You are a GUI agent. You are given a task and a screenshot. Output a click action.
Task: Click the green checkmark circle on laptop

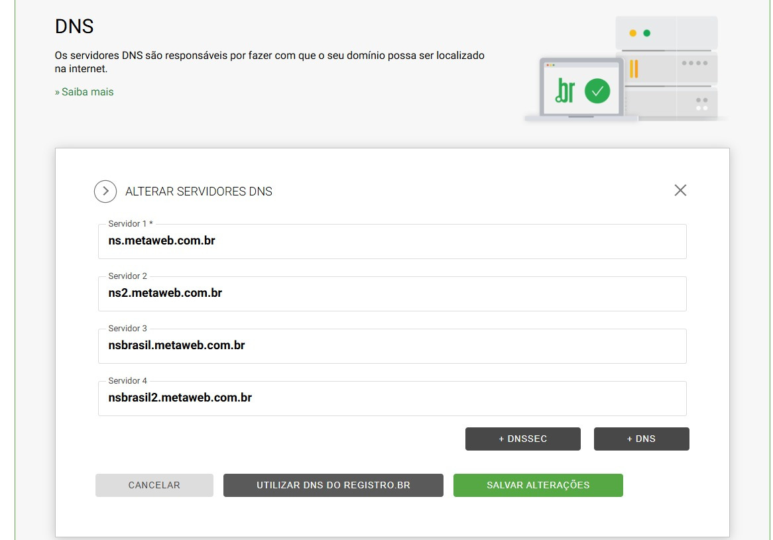point(597,91)
